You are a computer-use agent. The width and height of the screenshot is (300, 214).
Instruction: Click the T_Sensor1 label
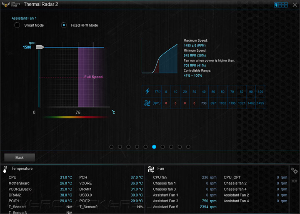[x=17, y=207]
